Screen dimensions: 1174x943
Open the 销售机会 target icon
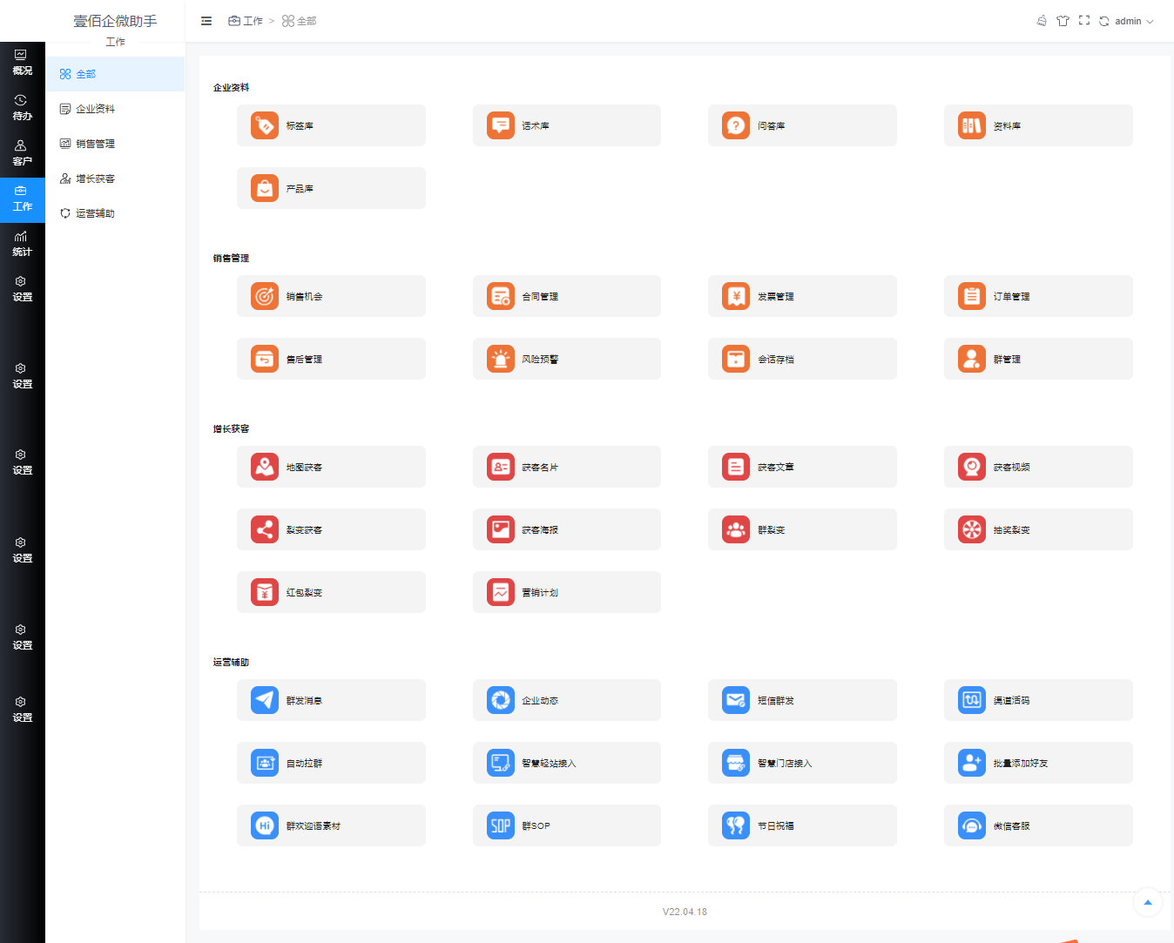point(265,296)
